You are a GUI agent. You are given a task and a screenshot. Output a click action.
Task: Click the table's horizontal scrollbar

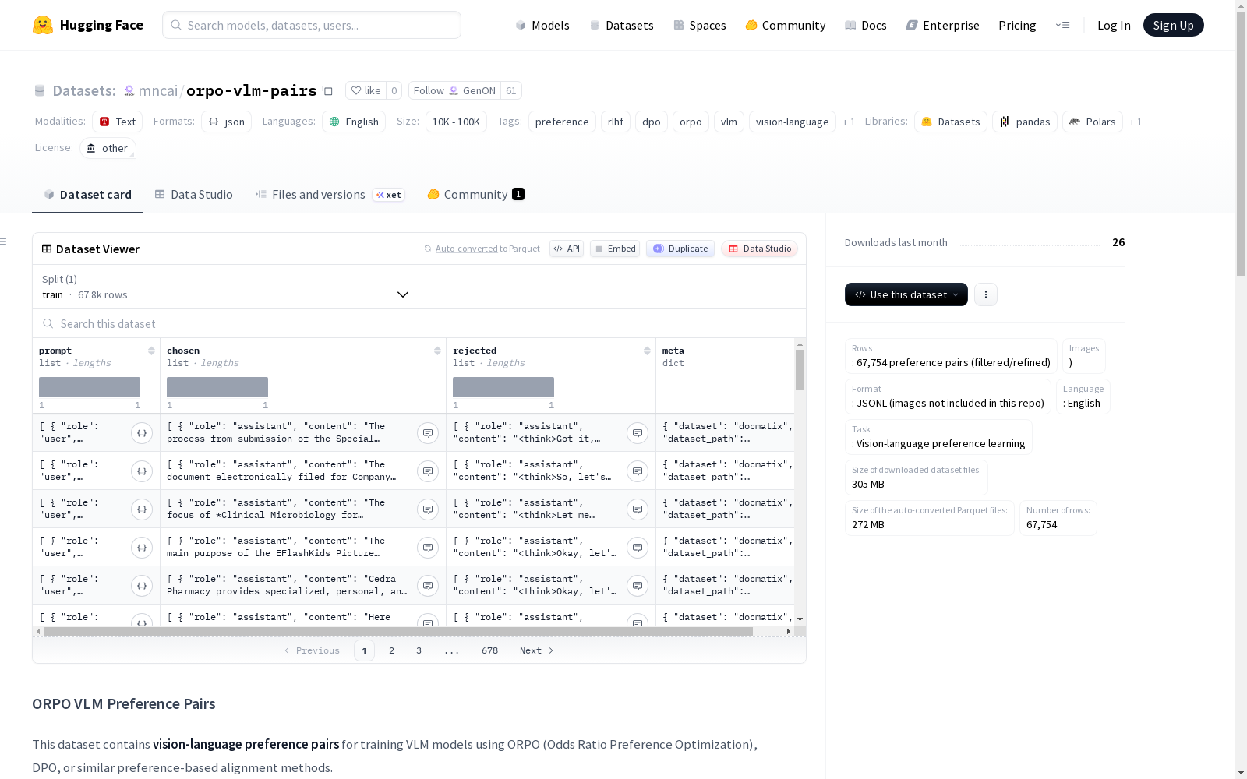398,631
